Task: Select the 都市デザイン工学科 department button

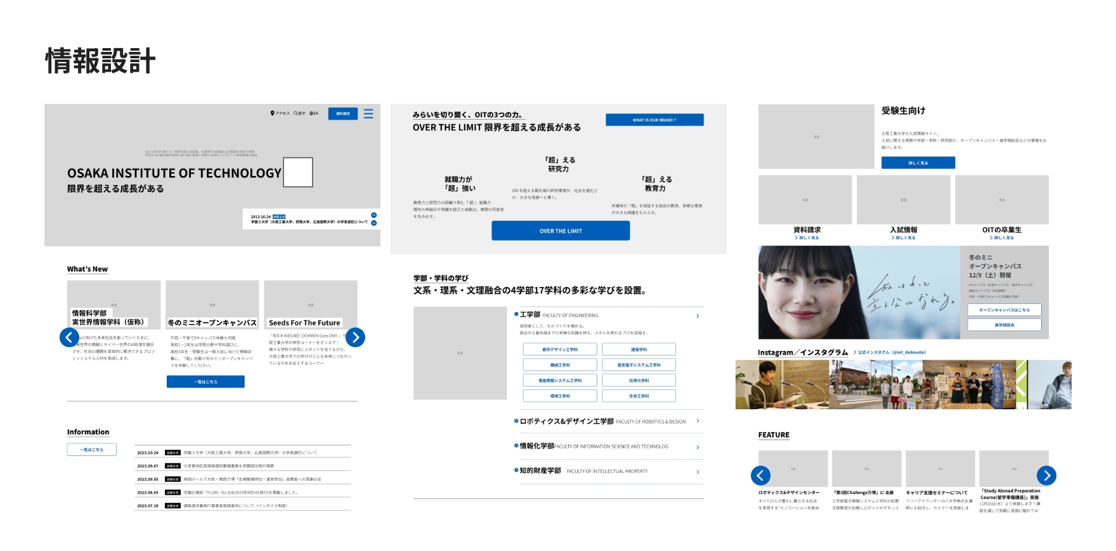Action: 560,350
